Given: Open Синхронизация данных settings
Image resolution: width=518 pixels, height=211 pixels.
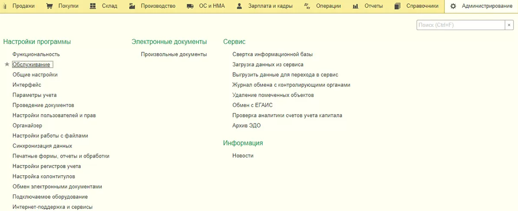Looking at the screenshot, I should 42,146.
